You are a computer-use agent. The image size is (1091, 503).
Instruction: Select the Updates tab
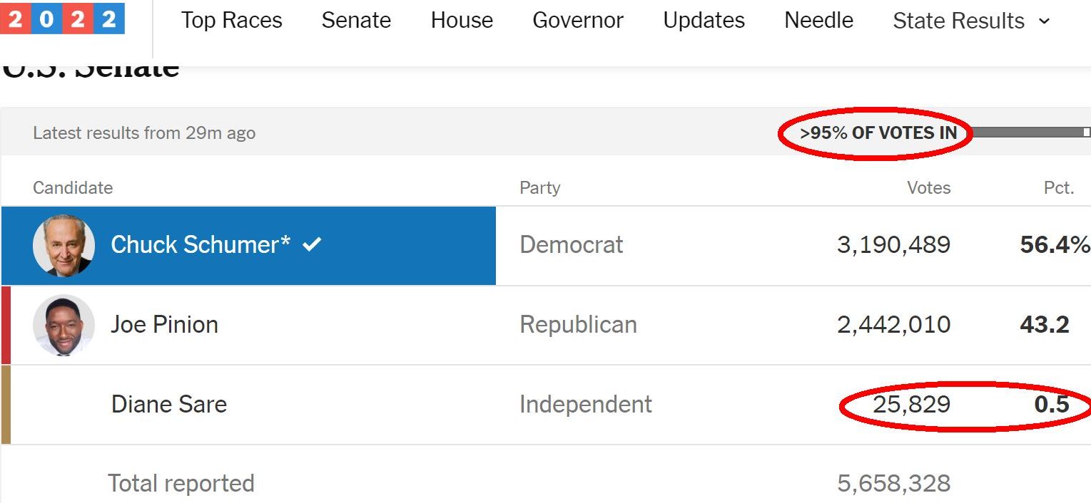[704, 21]
